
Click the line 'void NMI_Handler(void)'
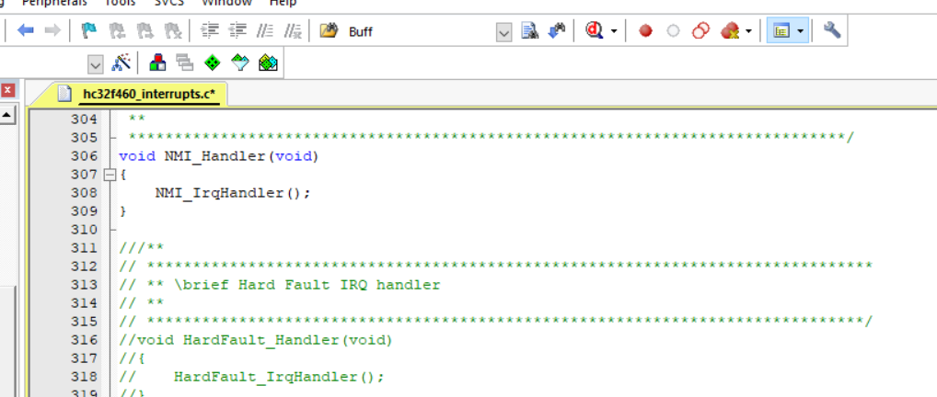(x=219, y=156)
